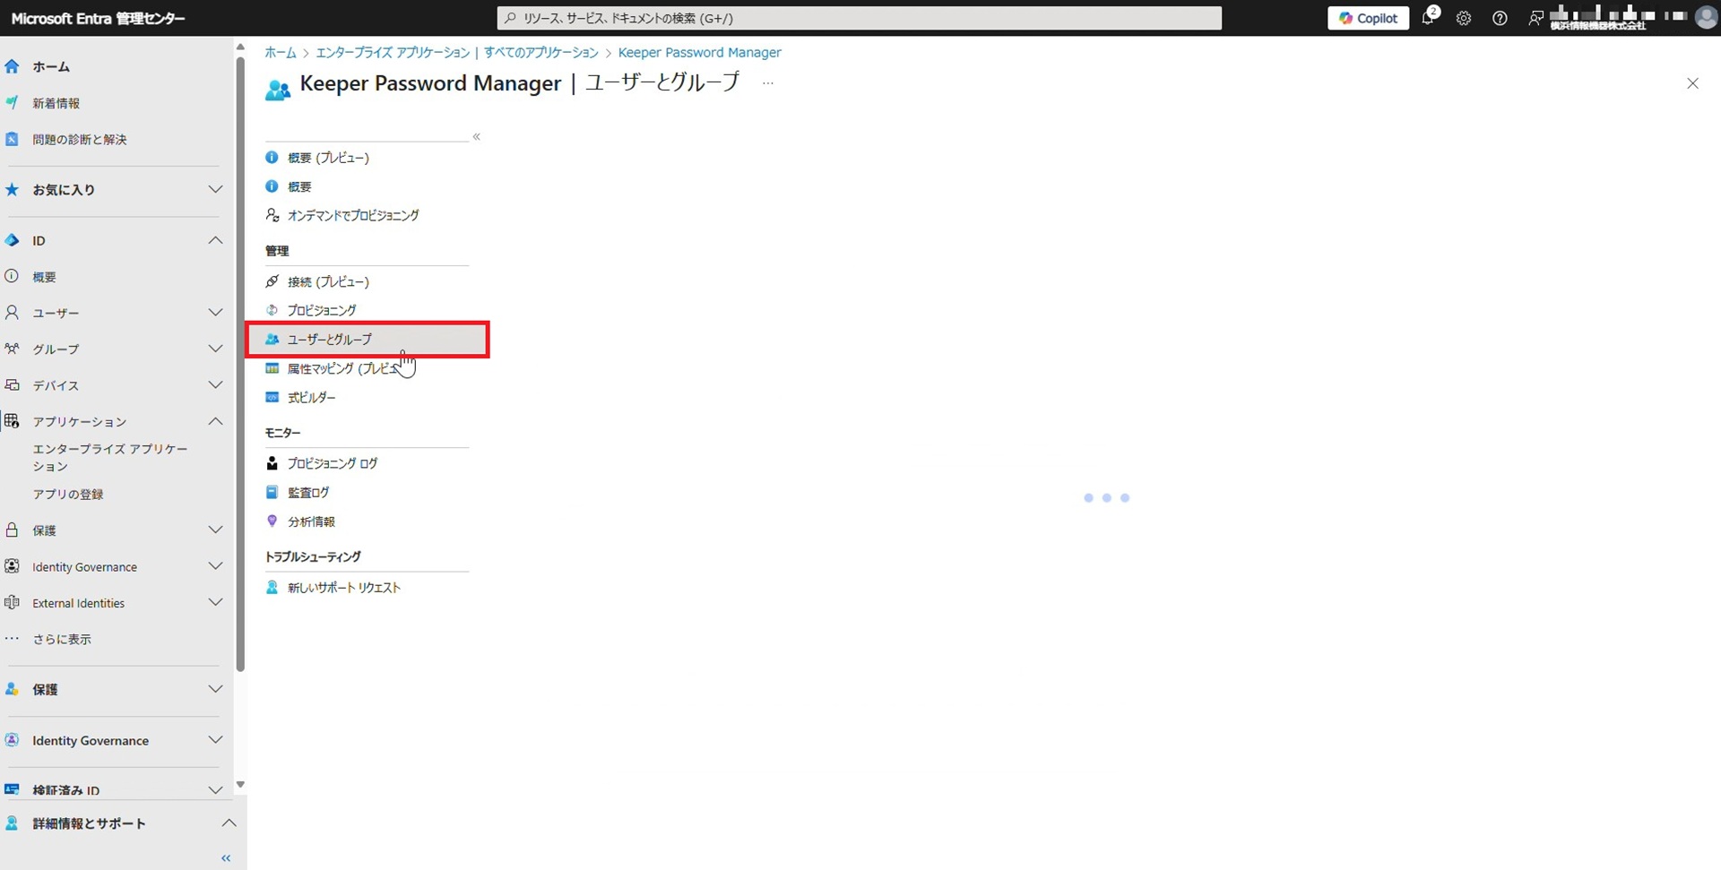The height and width of the screenshot is (870, 1721).
Task: Open the settings gear icon
Action: click(x=1464, y=18)
